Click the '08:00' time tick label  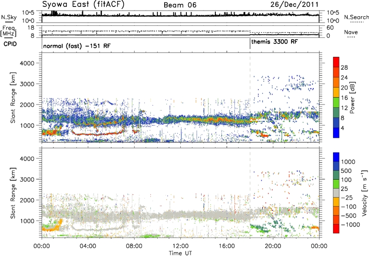(134, 246)
